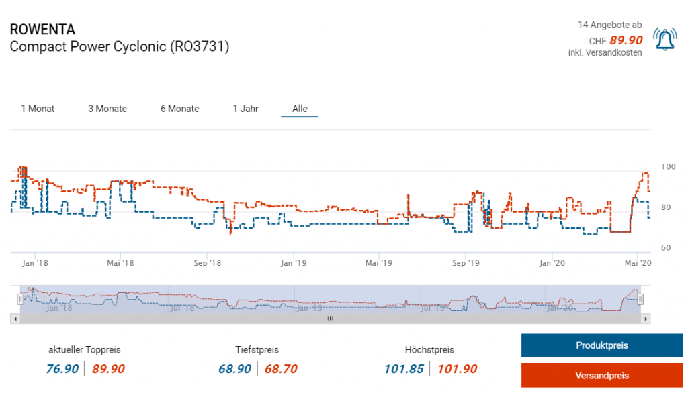Screen dimensions: 688x393
Task: Click the Compact Power Cyclonic product name
Action: coord(119,47)
